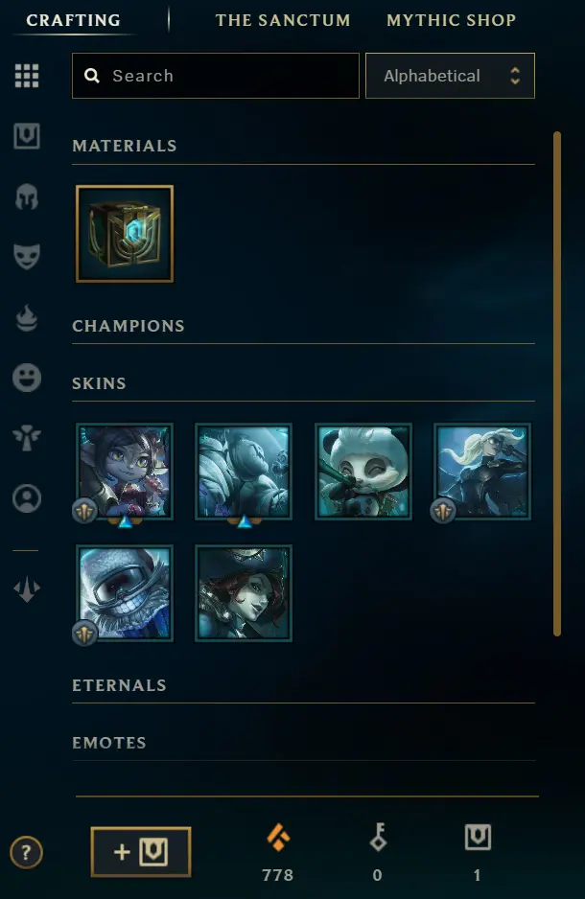The height and width of the screenshot is (899, 585).
Task: Filter by emotes smiley icon
Action: pos(27,378)
